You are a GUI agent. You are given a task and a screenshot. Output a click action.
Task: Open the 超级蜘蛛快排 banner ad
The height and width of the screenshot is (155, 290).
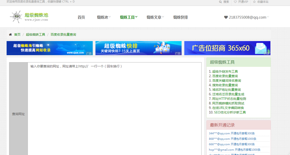tap(138, 48)
